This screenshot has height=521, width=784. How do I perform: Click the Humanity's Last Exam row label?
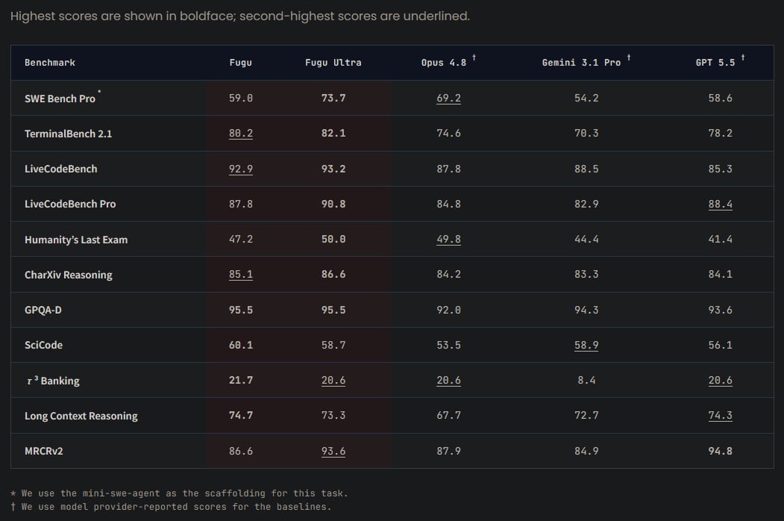76,240
